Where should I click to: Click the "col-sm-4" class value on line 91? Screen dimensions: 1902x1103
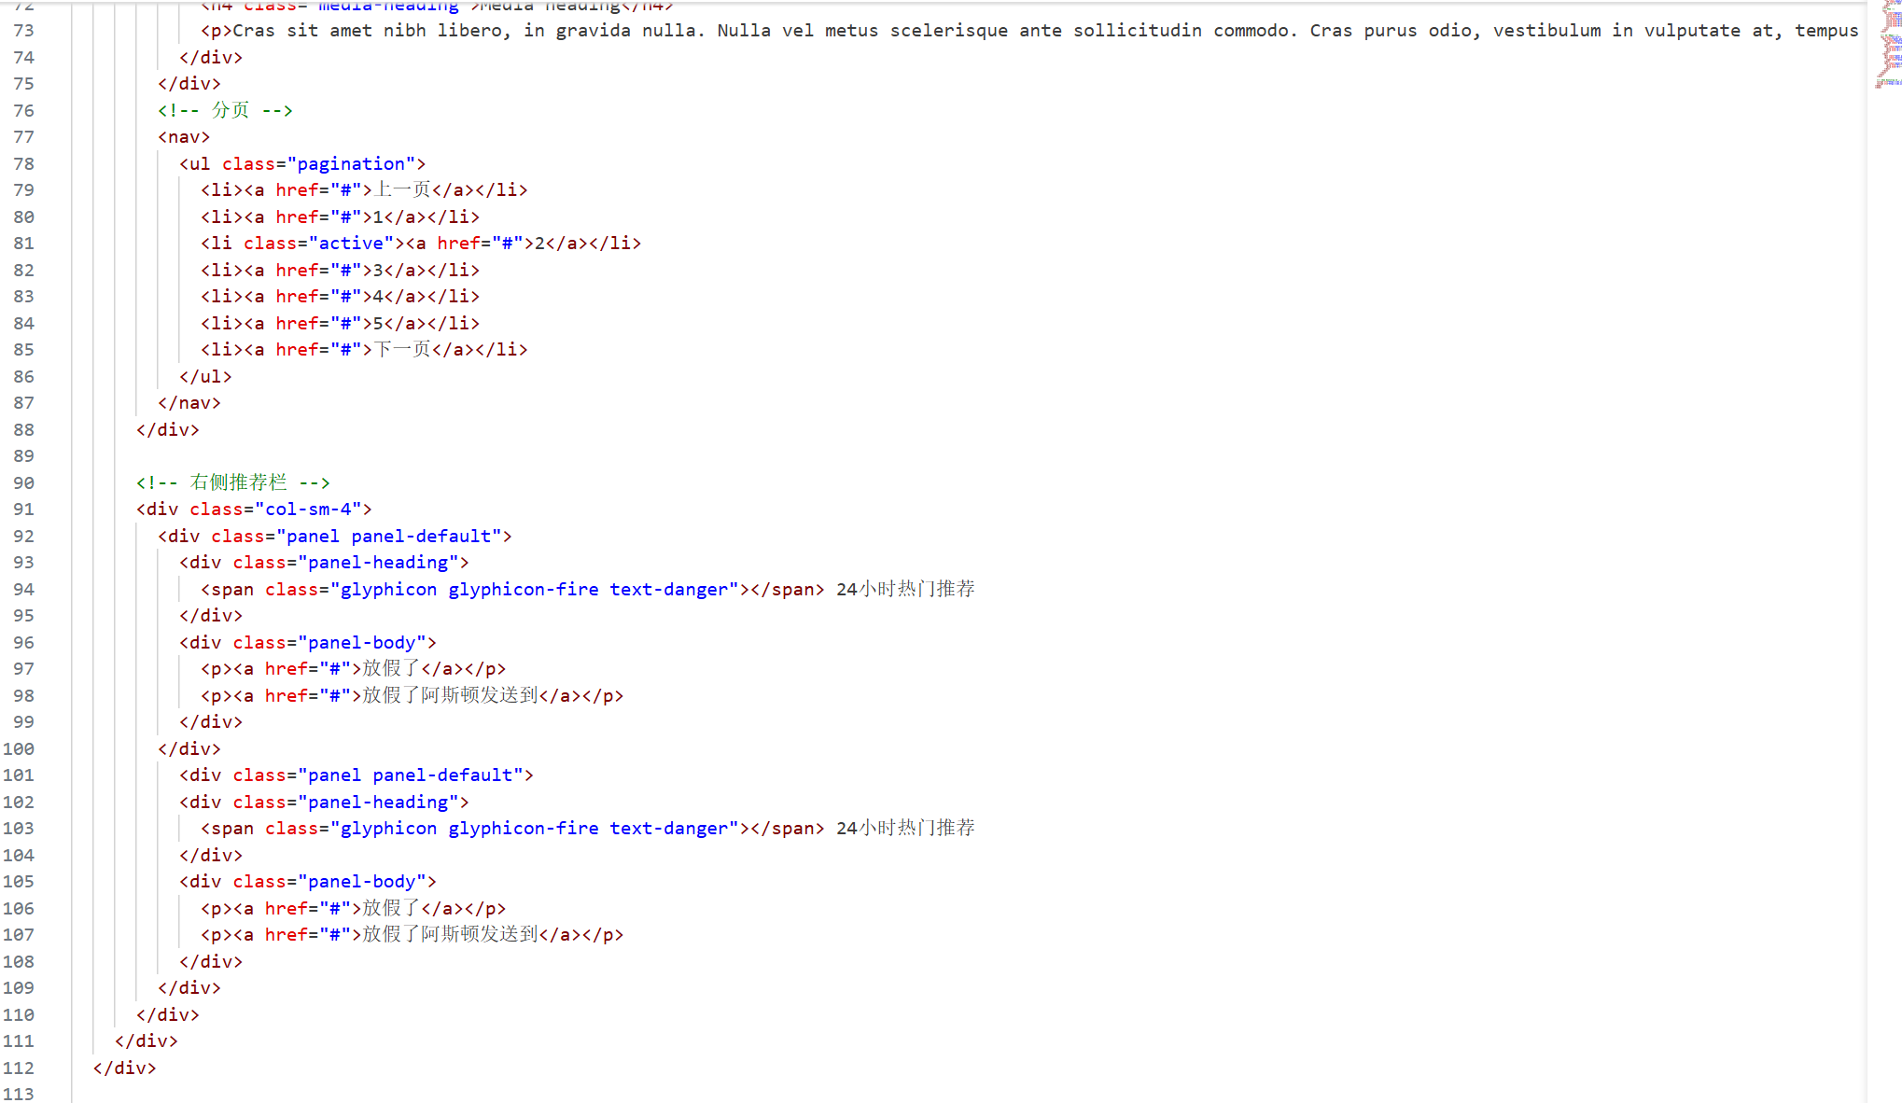point(308,509)
